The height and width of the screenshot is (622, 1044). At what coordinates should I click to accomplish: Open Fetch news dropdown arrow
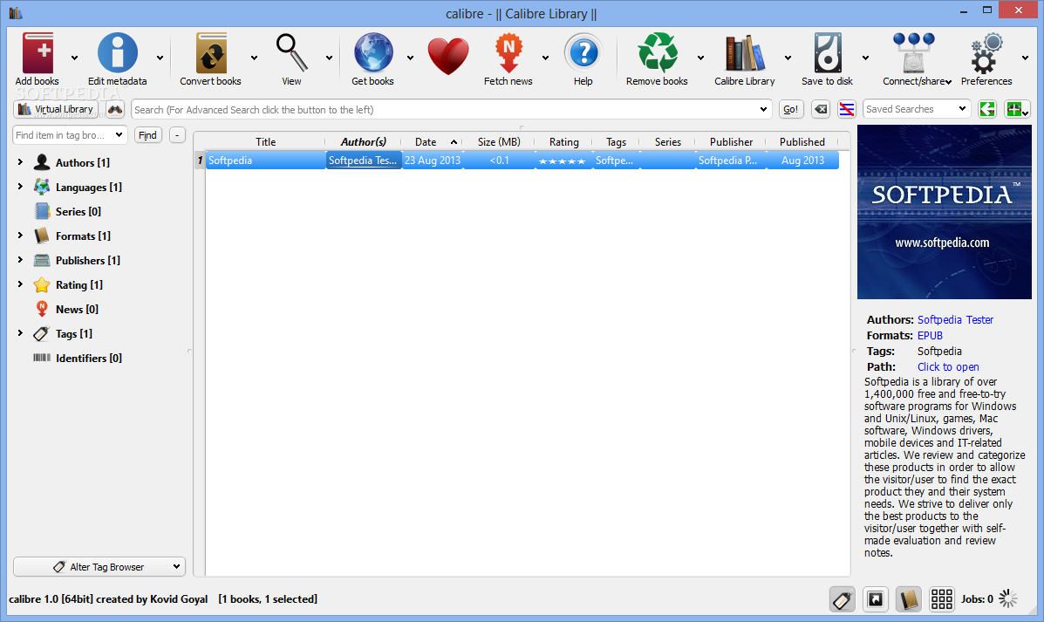[x=545, y=58]
